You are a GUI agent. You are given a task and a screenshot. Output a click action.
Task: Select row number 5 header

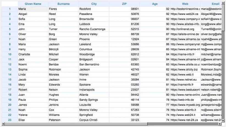pyautogui.click(x=10, y=29)
